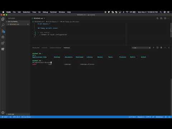Click README.md breadcrumb above the editor
172x129 pixels.
coord(38,21)
